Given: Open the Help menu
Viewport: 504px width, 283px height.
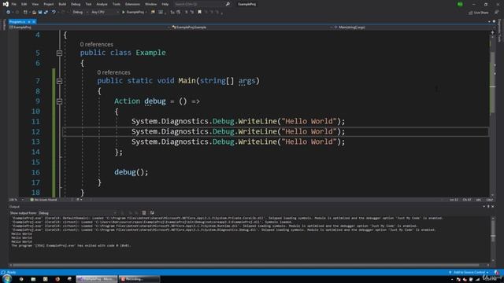Looking at the screenshot, I should [x=165, y=4].
